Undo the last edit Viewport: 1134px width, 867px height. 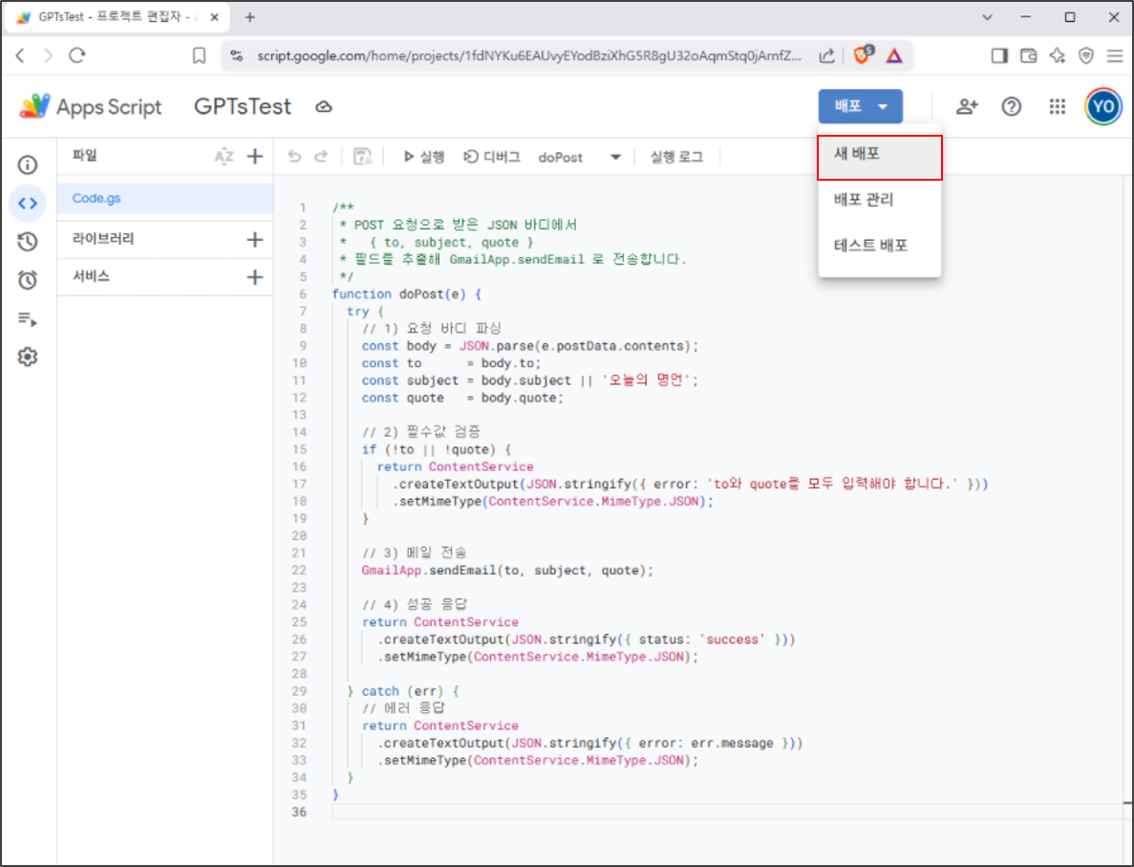point(293,157)
